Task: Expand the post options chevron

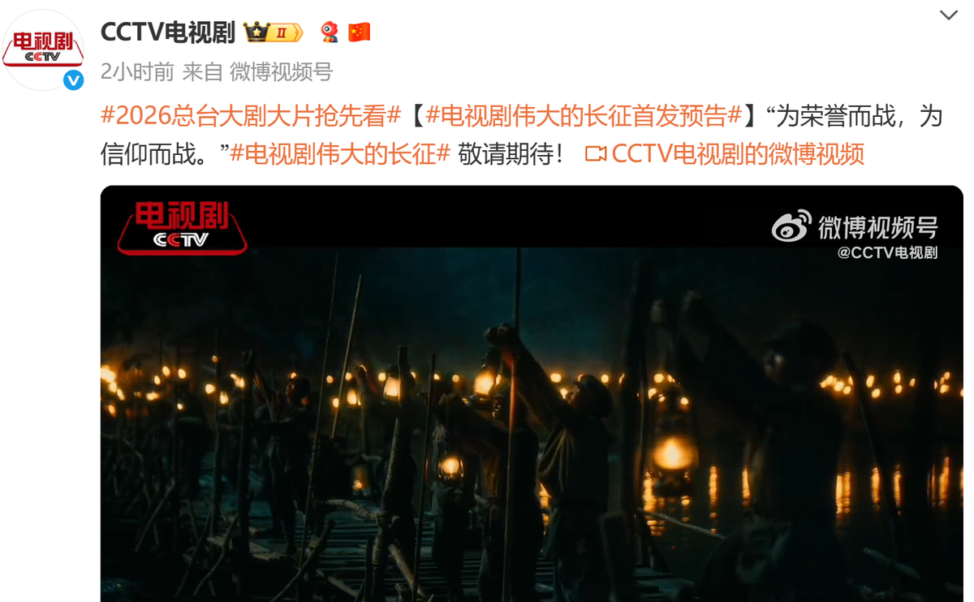Action: click(948, 15)
